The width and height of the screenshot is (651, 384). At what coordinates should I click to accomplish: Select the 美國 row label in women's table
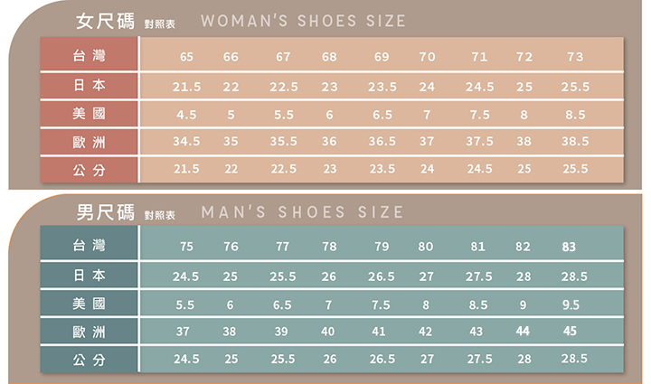pos(89,115)
